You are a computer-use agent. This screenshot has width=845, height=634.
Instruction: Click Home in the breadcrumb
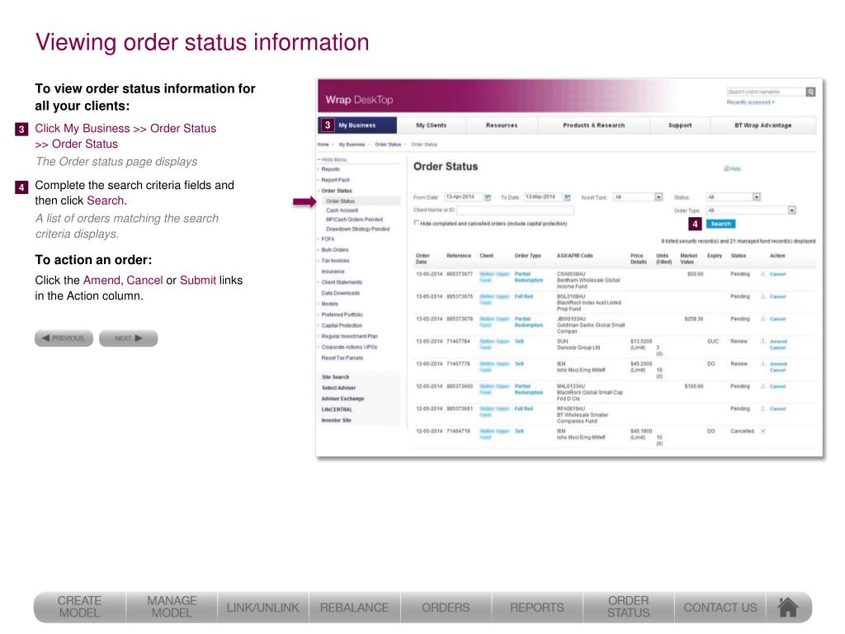click(323, 144)
